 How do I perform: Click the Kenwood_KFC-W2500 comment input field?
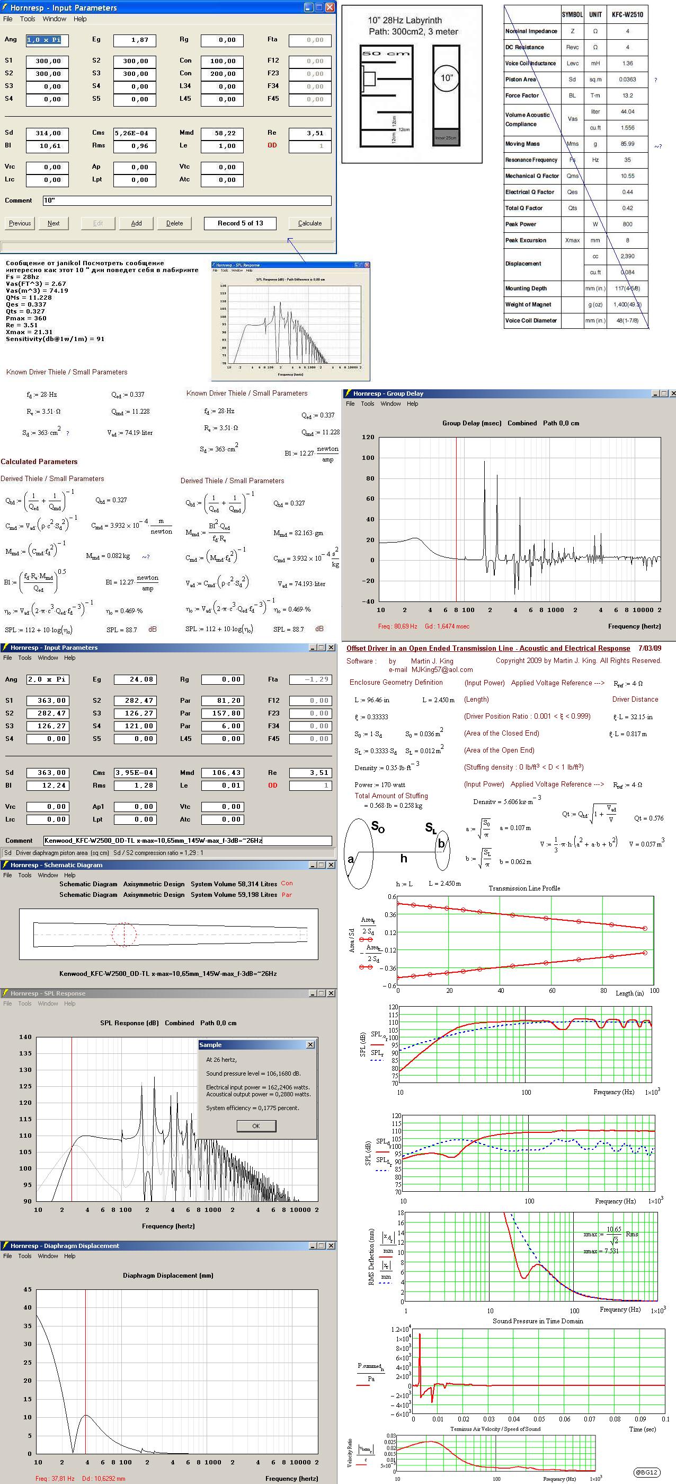pos(188,841)
